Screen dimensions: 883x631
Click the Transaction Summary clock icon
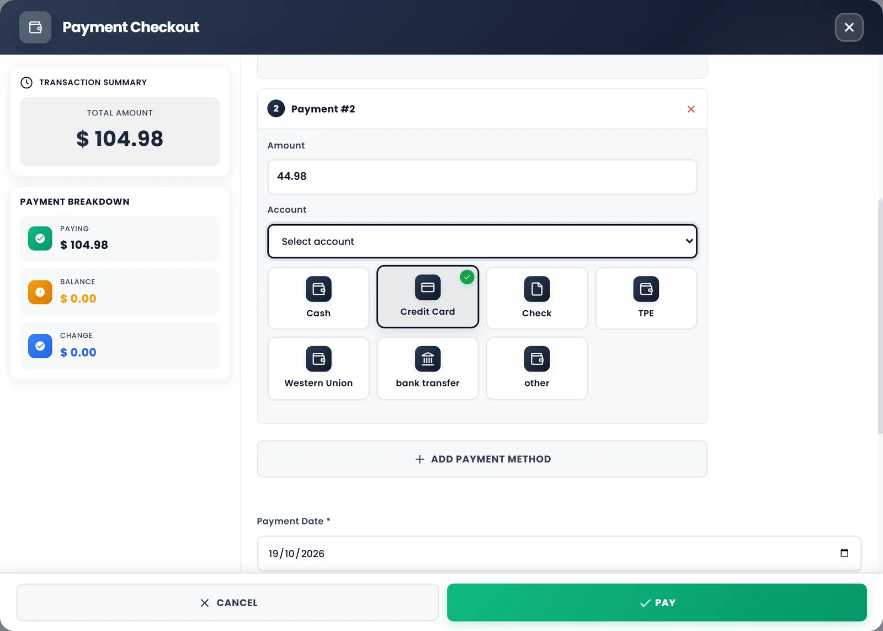(x=26, y=82)
